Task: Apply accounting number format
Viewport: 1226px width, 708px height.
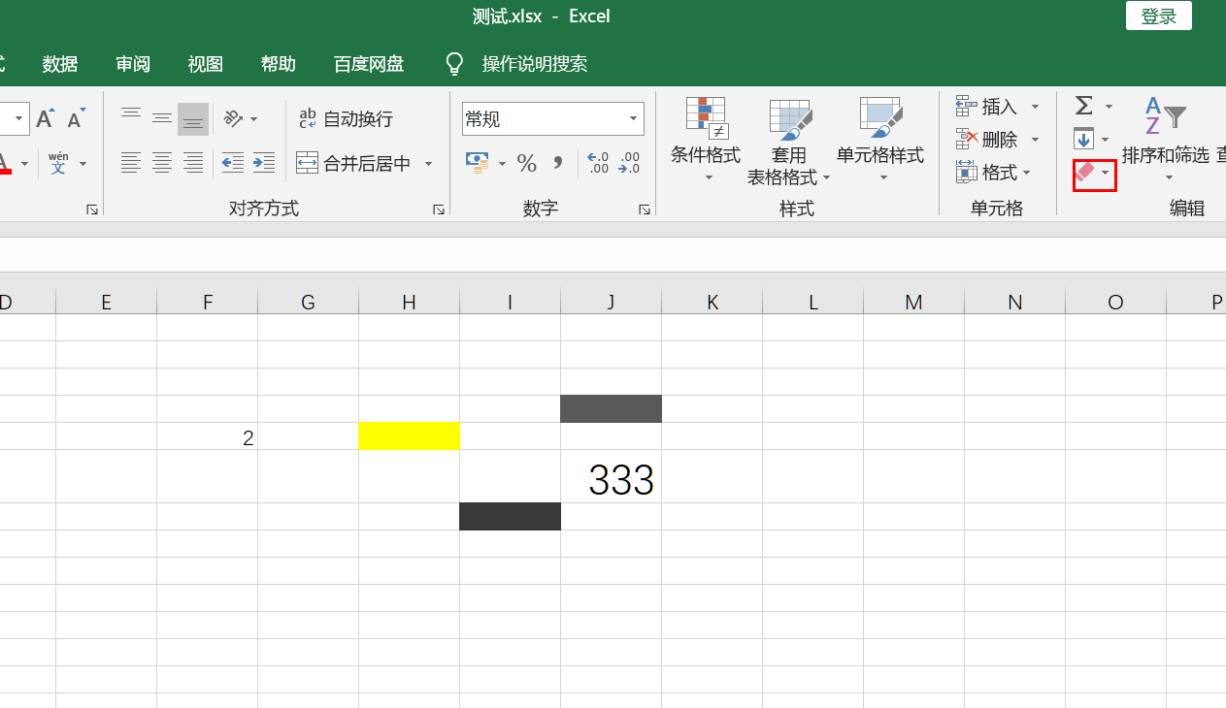Action: pyautogui.click(x=478, y=163)
